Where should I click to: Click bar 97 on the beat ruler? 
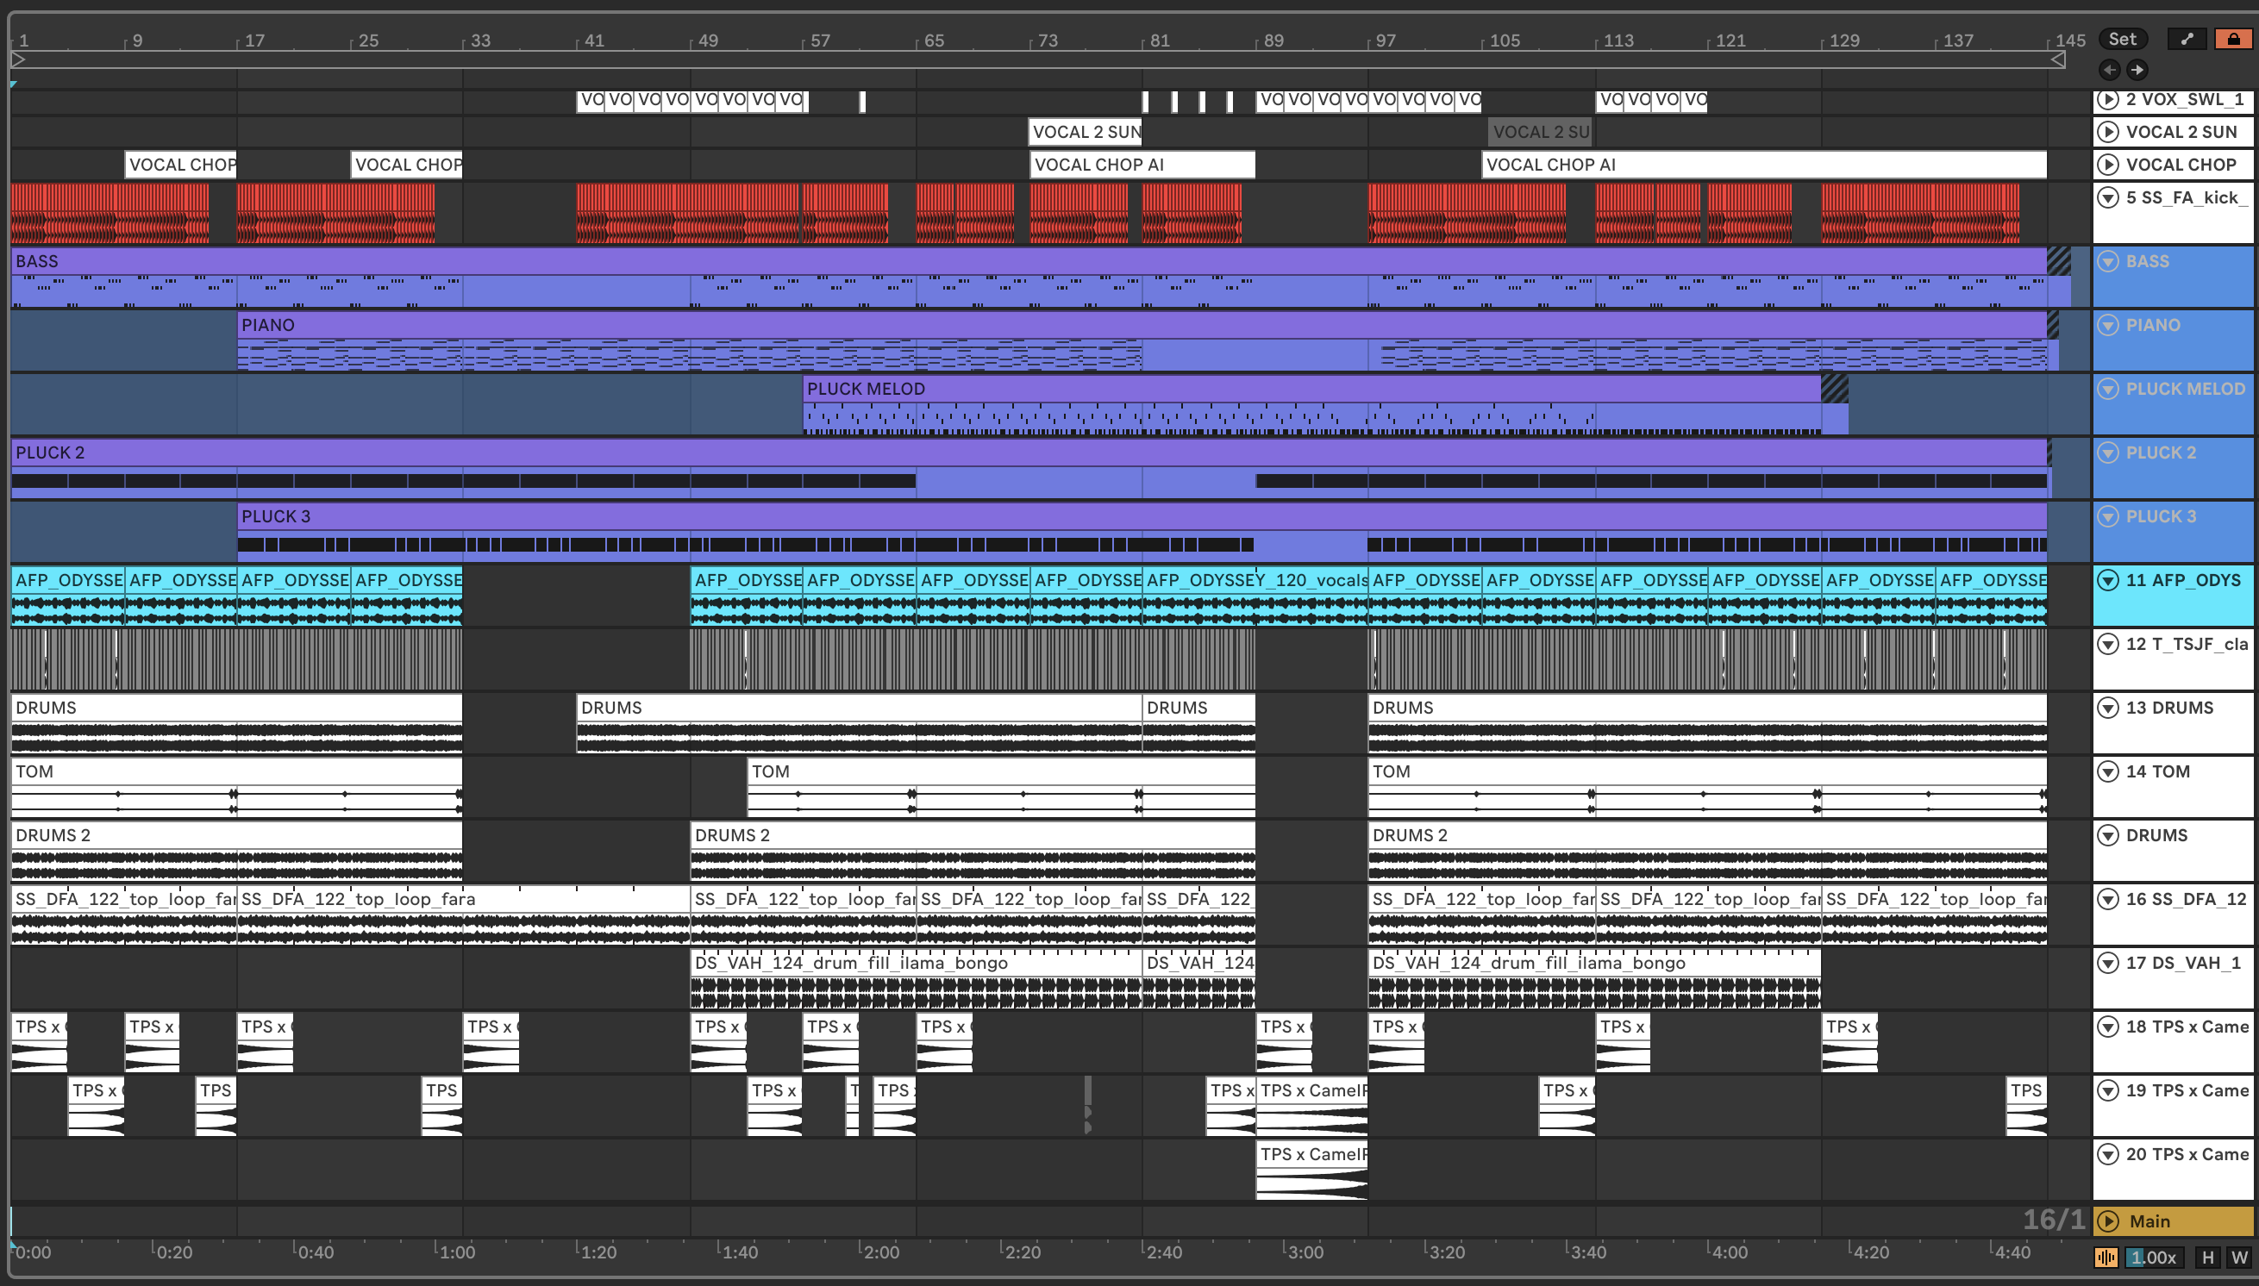(x=1386, y=41)
